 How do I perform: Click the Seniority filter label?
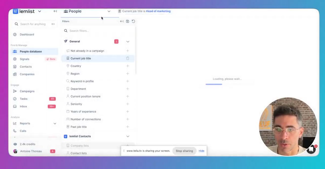pos(76,104)
